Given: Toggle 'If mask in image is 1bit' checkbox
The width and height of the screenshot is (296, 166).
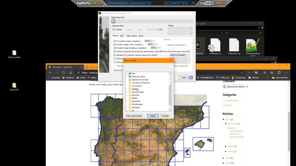Looking at the screenshot, I should coord(115,44).
